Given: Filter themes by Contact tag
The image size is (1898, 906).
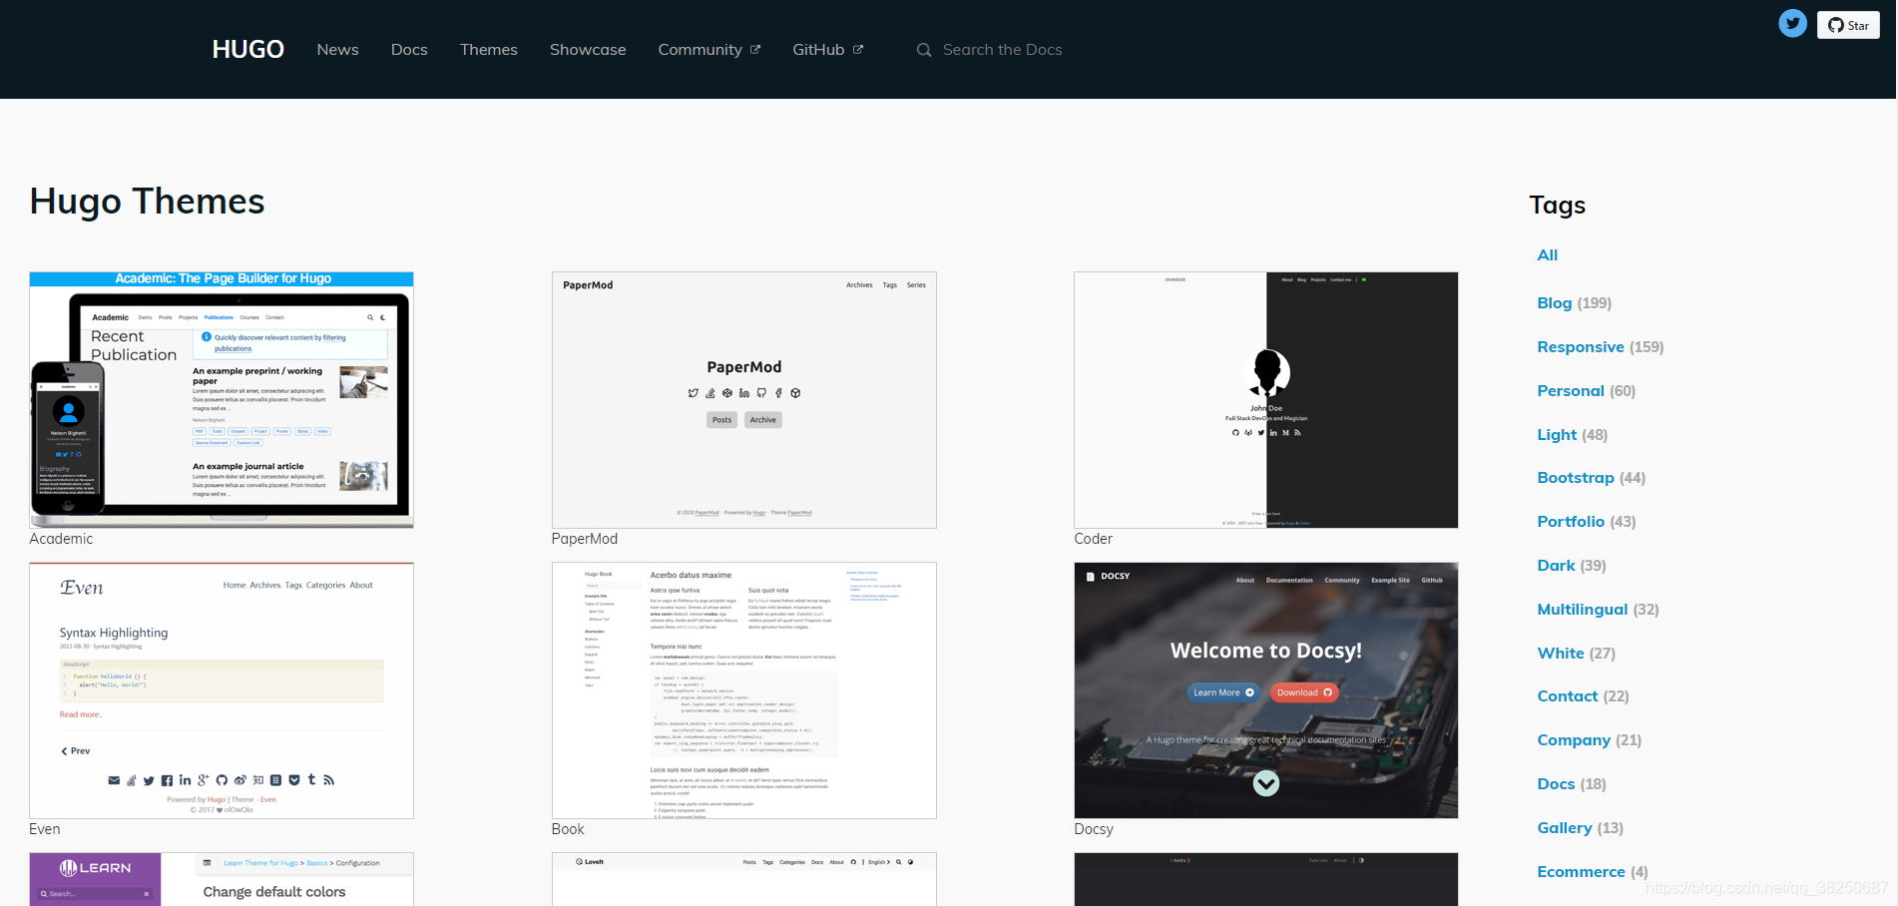Looking at the screenshot, I should [1567, 696].
